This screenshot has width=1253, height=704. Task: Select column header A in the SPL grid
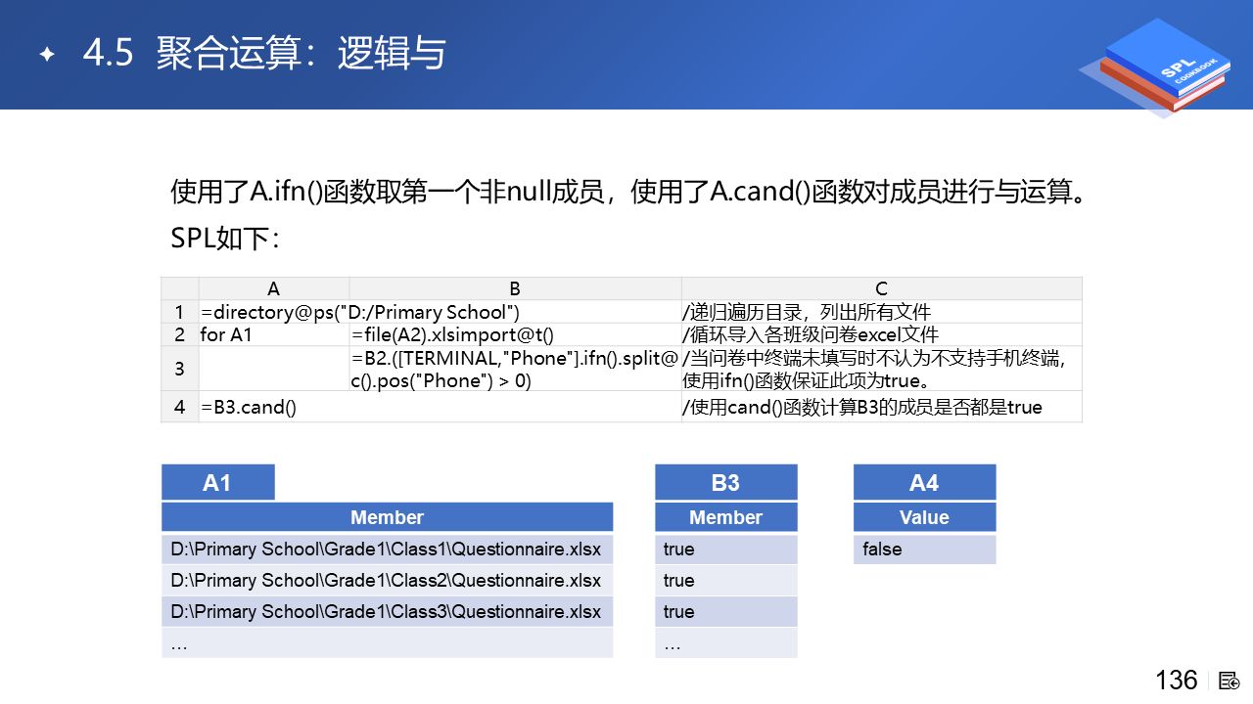click(274, 288)
